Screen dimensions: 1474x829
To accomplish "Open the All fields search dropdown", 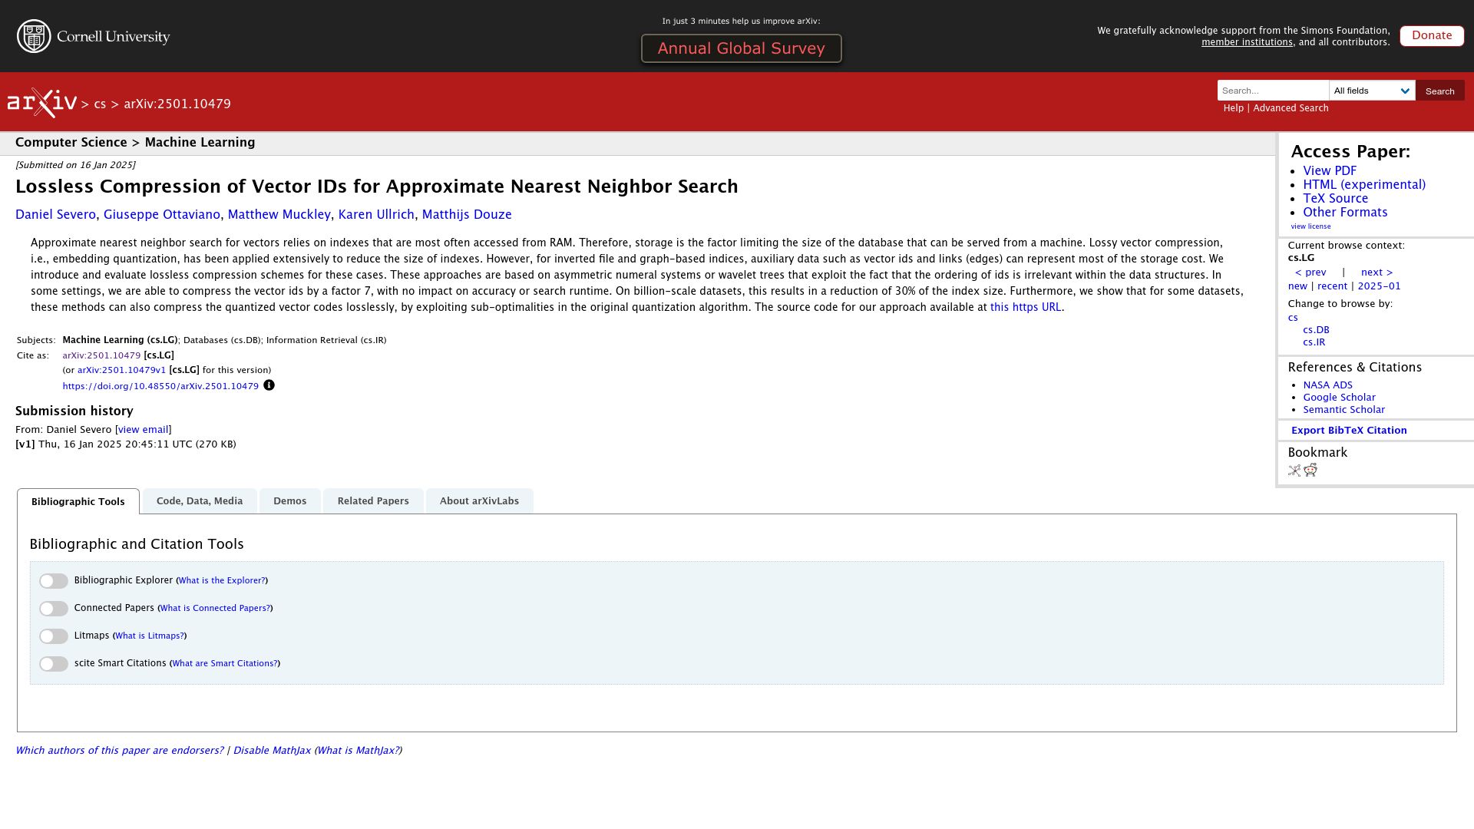I will pyautogui.click(x=1372, y=91).
